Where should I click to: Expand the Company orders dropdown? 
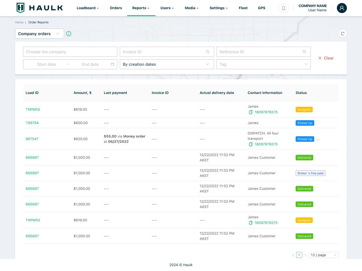click(x=39, y=34)
